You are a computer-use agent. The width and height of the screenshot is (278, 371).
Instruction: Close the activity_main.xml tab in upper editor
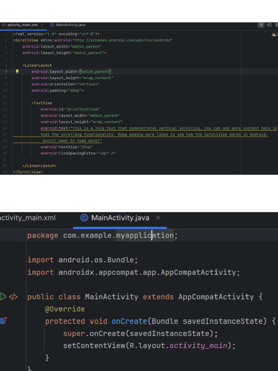pos(42,25)
